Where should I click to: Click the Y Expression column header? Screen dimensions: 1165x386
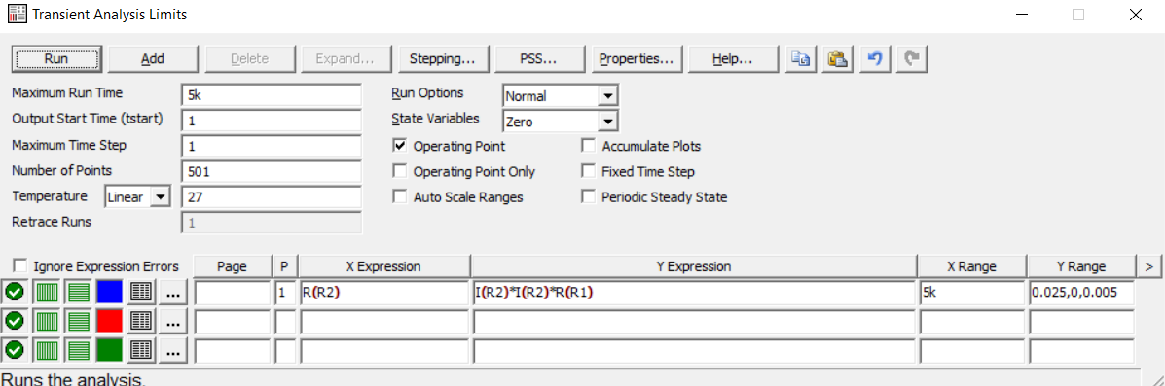(x=694, y=265)
